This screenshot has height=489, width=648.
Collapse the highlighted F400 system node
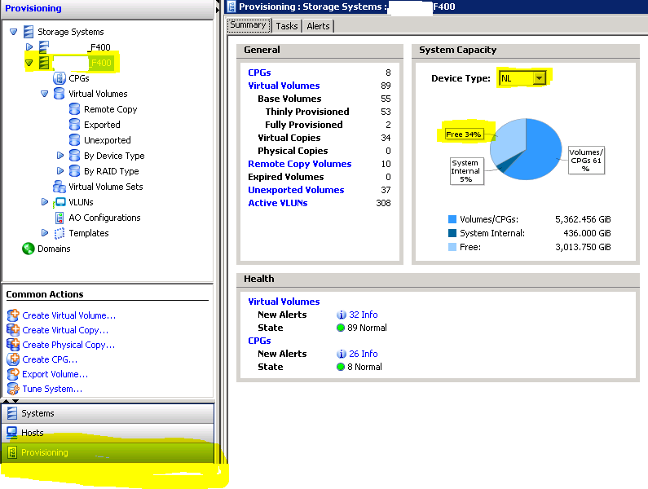click(x=29, y=63)
